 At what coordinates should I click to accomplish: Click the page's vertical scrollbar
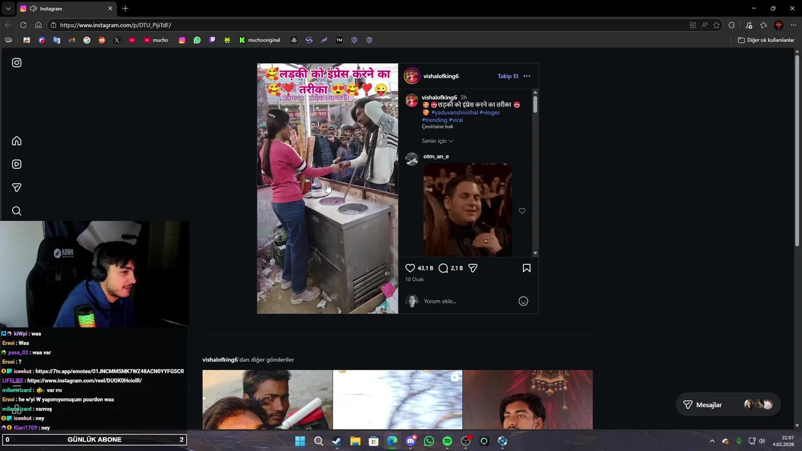click(x=798, y=150)
